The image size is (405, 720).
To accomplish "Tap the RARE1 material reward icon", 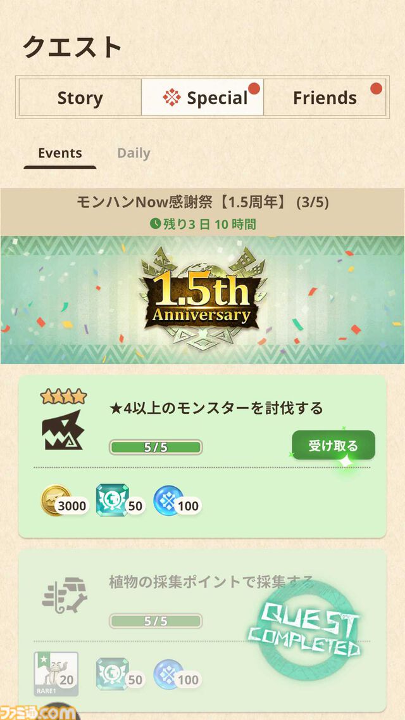I will point(56,674).
